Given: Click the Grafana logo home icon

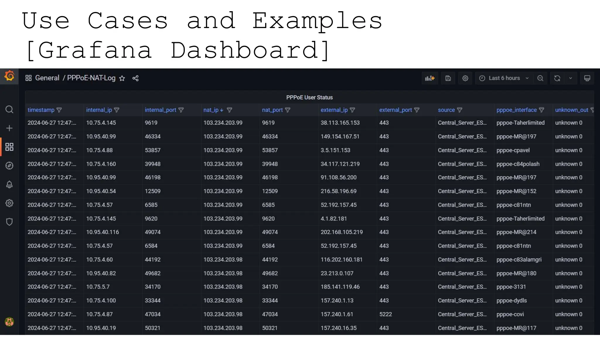Looking at the screenshot, I should click(9, 76).
